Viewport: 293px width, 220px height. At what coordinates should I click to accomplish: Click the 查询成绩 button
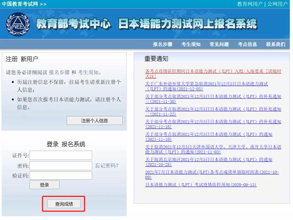(64, 204)
